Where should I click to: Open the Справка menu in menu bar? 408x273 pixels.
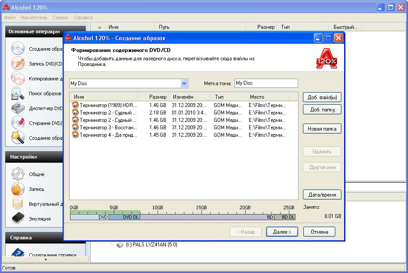point(83,17)
